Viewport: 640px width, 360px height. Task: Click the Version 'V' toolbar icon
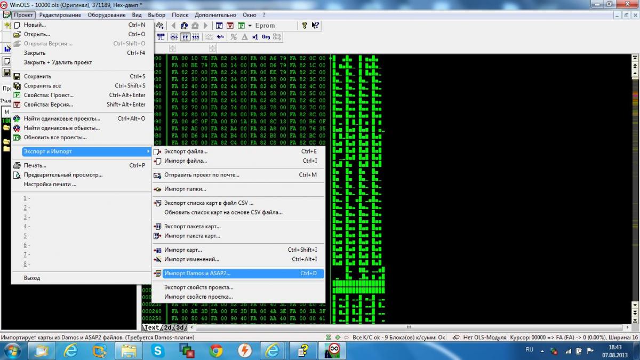click(x=230, y=26)
